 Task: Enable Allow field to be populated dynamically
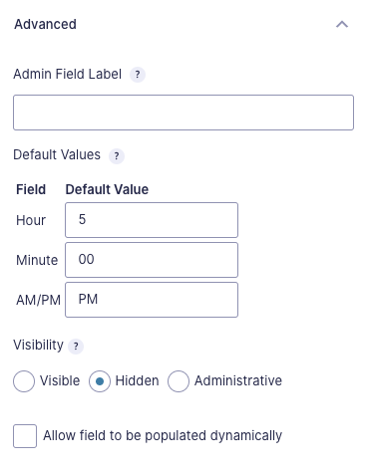pyautogui.click(x=25, y=436)
